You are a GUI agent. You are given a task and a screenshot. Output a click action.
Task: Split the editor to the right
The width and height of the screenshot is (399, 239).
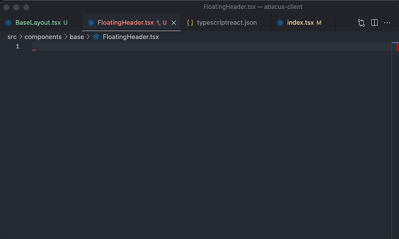[375, 23]
